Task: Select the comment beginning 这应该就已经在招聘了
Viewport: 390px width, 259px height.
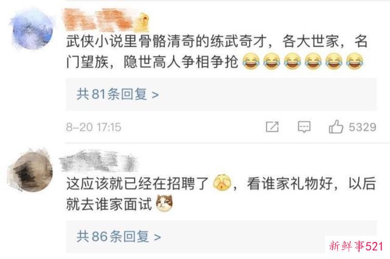Action: pos(221,193)
